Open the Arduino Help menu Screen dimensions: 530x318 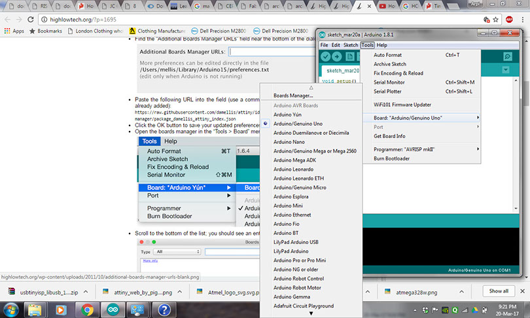(x=382, y=45)
